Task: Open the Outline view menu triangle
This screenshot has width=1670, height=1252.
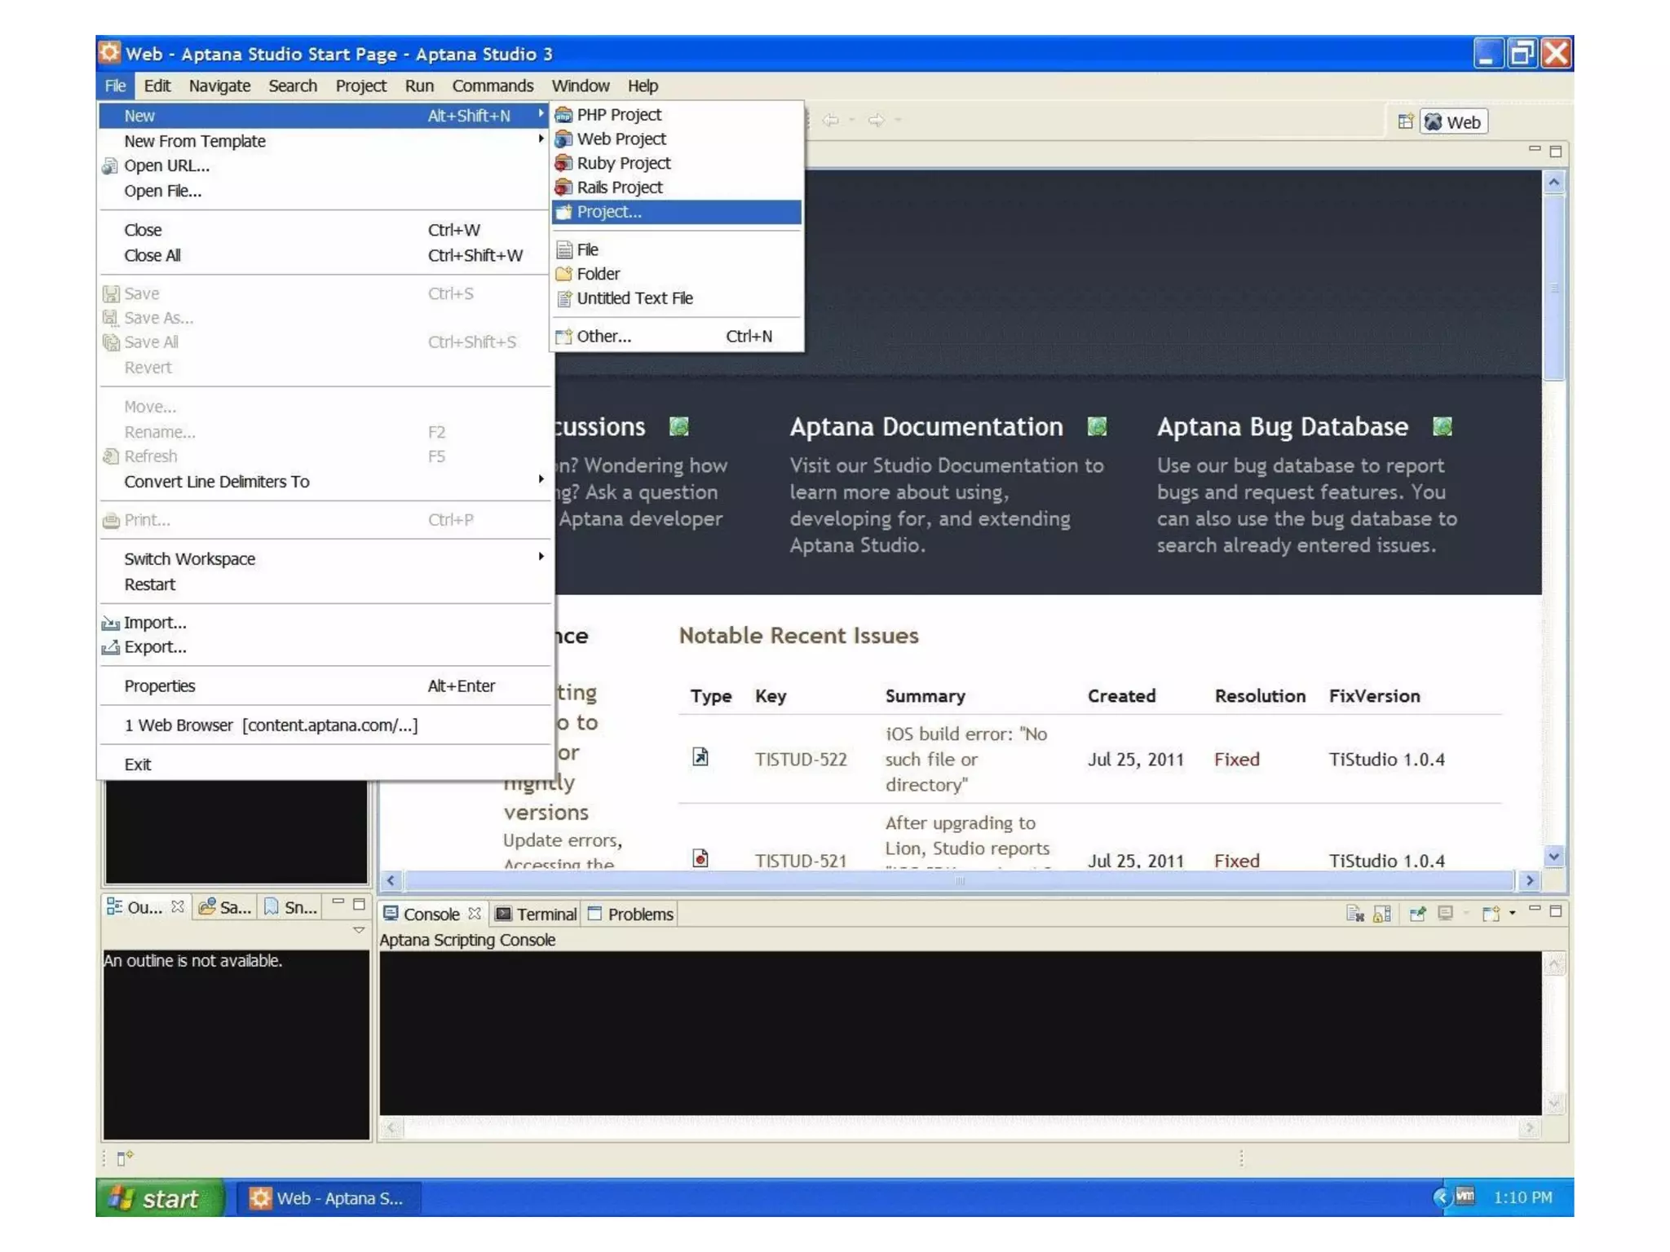Action: (358, 930)
